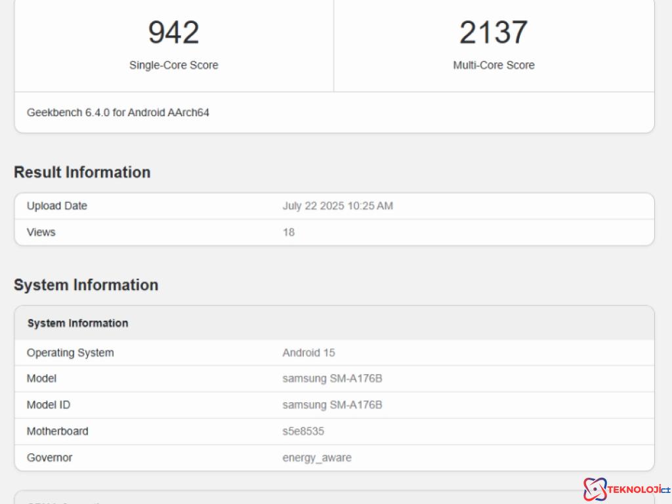This screenshot has height=504, width=672.
Task: Select the Single-Core Score label
Action: point(173,65)
